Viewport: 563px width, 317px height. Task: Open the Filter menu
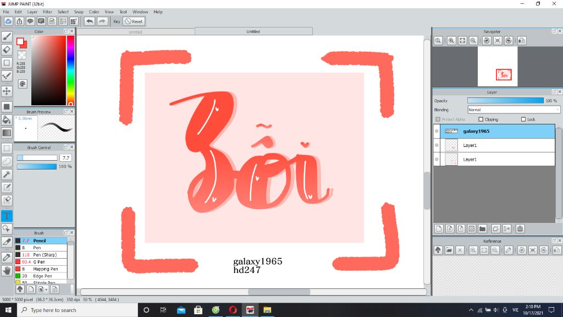[x=48, y=12]
